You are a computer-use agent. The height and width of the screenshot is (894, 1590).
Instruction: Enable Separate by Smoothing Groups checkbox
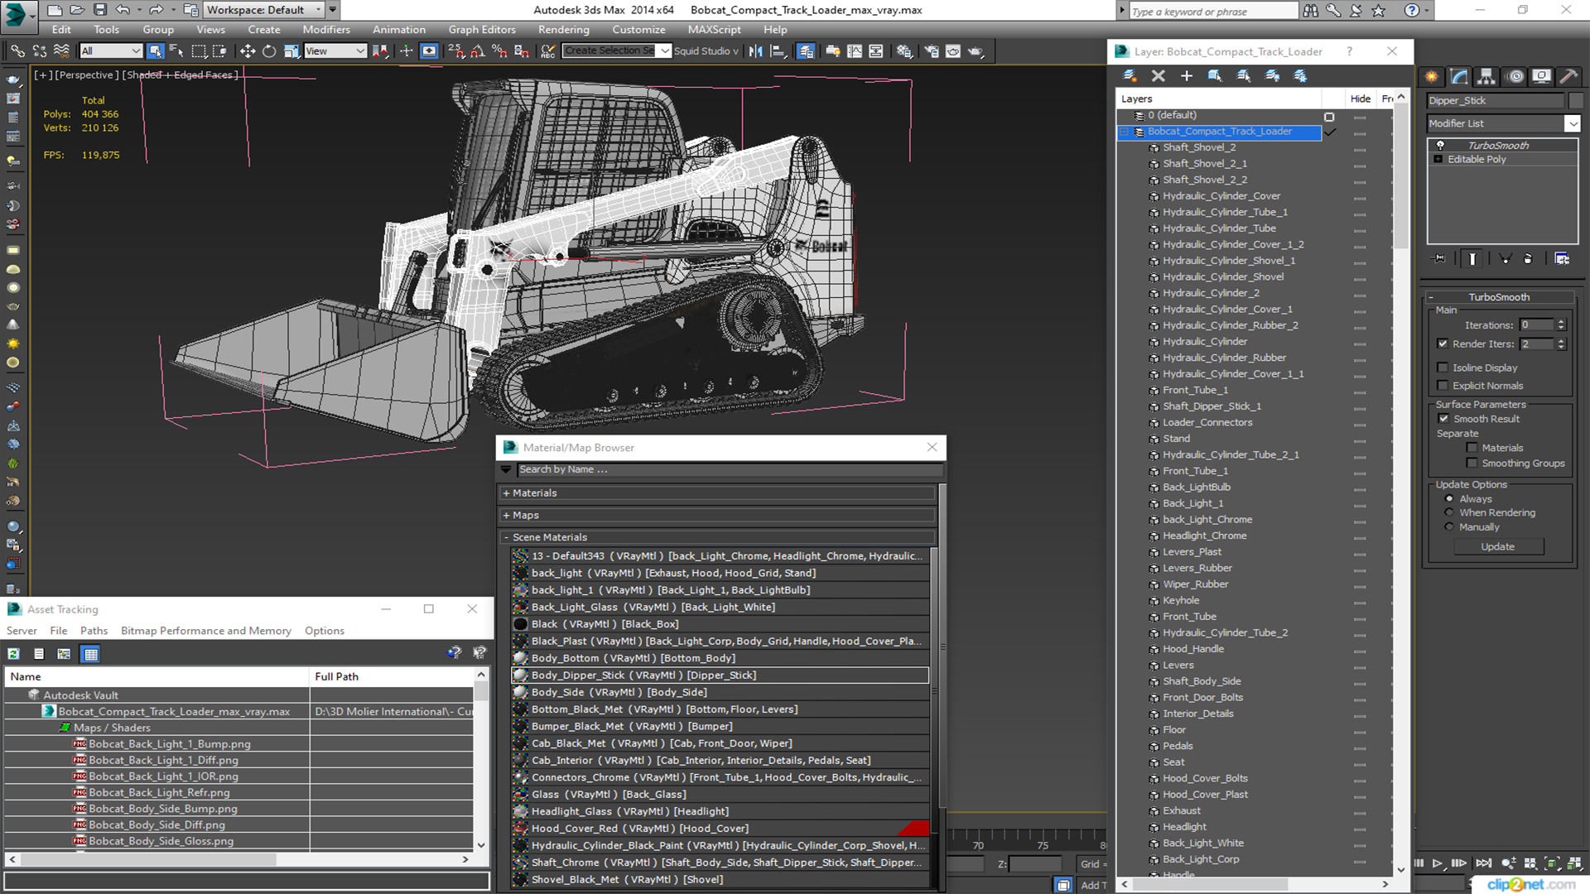(x=1472, y=464)
